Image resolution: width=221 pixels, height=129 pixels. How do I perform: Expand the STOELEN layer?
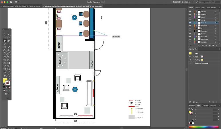(196, 36)
